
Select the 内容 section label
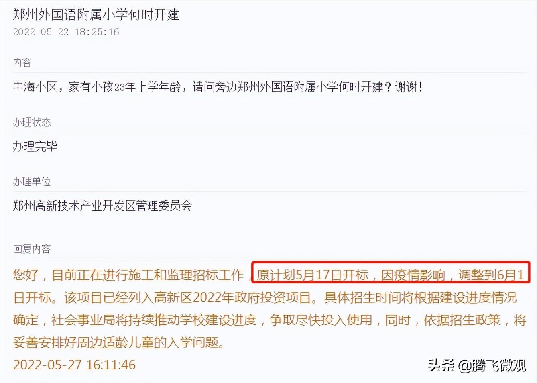coord(22,63)
